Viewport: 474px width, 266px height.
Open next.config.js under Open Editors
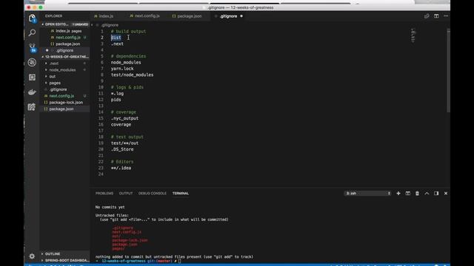[65, 38]
